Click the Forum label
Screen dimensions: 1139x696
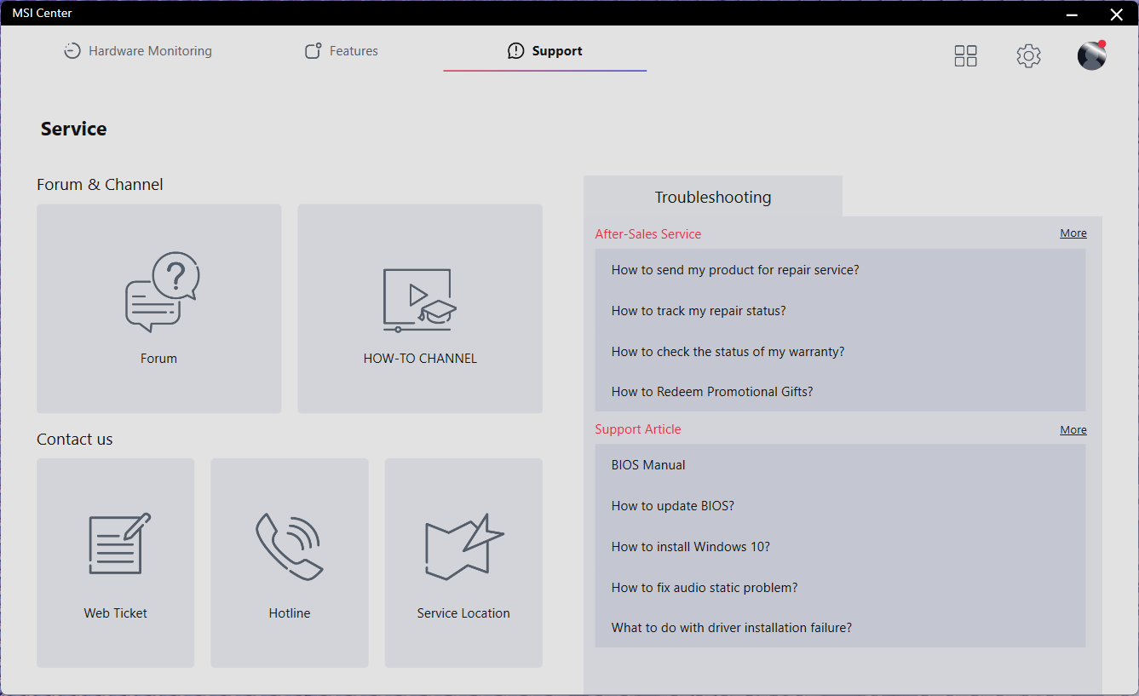159,359
